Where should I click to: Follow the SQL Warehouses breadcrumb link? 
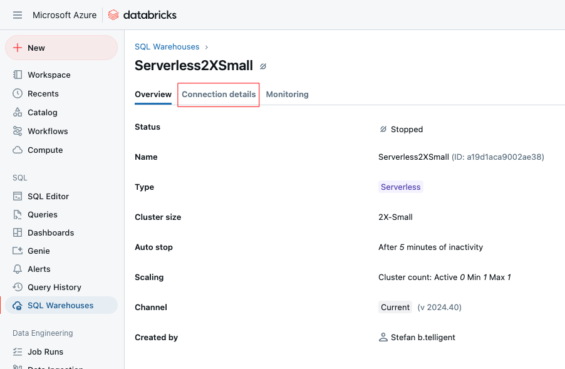click(167, 47)
